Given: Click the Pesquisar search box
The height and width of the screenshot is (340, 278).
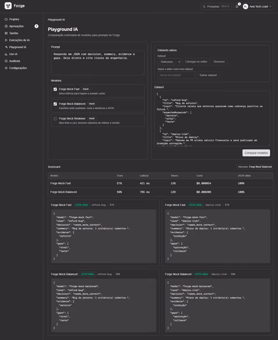Looking at the screenshot, I should click(216, 6).
